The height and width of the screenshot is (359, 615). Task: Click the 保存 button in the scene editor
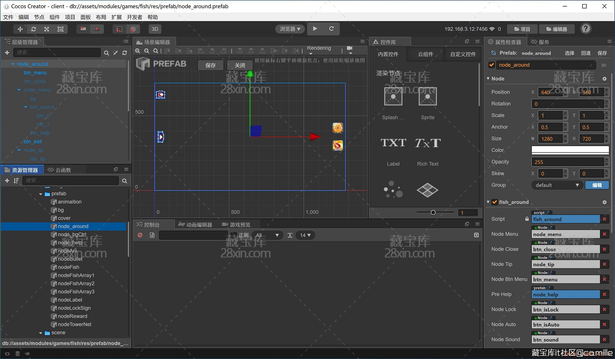point(211,65)
